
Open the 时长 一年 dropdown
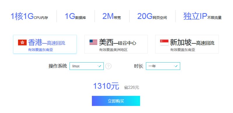[x=163, y=66]
